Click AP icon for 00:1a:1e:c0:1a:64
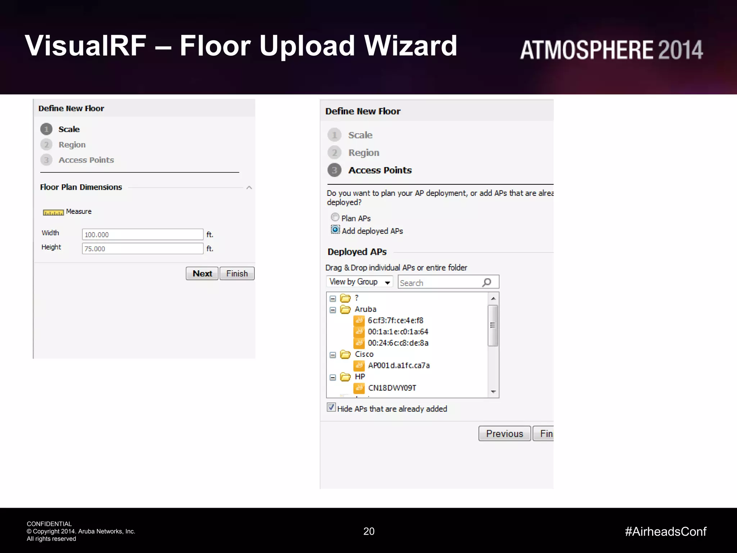 pos(359,332)
